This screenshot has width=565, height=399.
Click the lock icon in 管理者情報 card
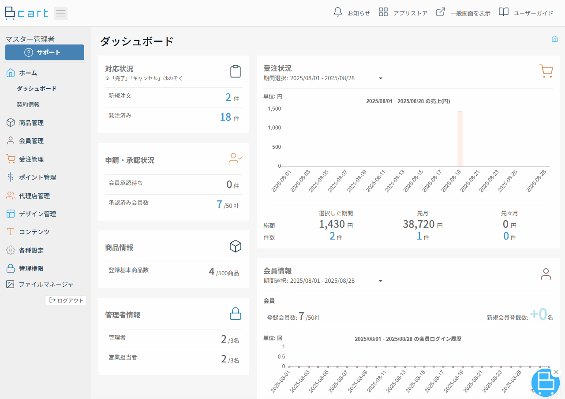pos(236,314)
